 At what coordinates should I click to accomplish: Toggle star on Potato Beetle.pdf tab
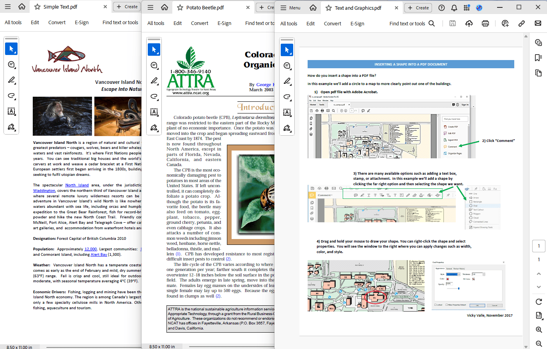pos(180,7)
